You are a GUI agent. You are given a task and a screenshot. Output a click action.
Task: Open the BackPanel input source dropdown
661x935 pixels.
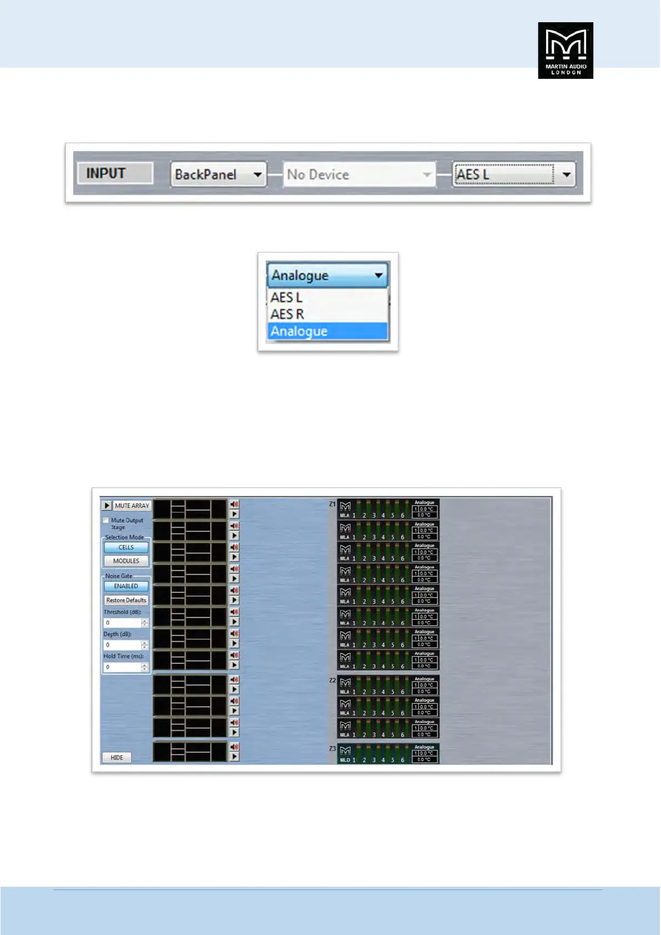[219, 174]
